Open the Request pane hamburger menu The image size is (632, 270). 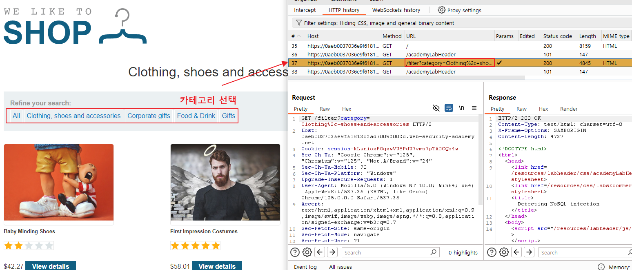474,108
